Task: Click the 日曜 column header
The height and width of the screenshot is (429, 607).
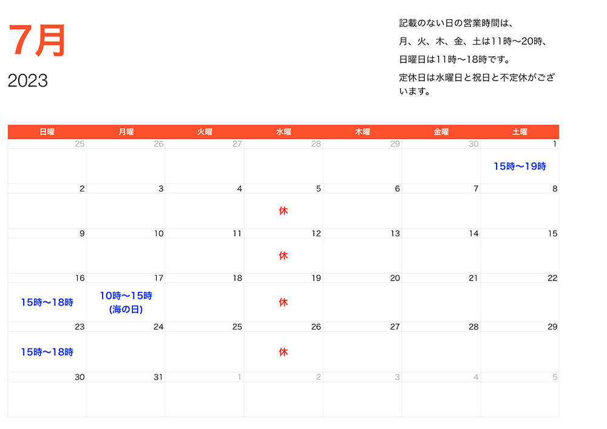Action: pos(47,131)
